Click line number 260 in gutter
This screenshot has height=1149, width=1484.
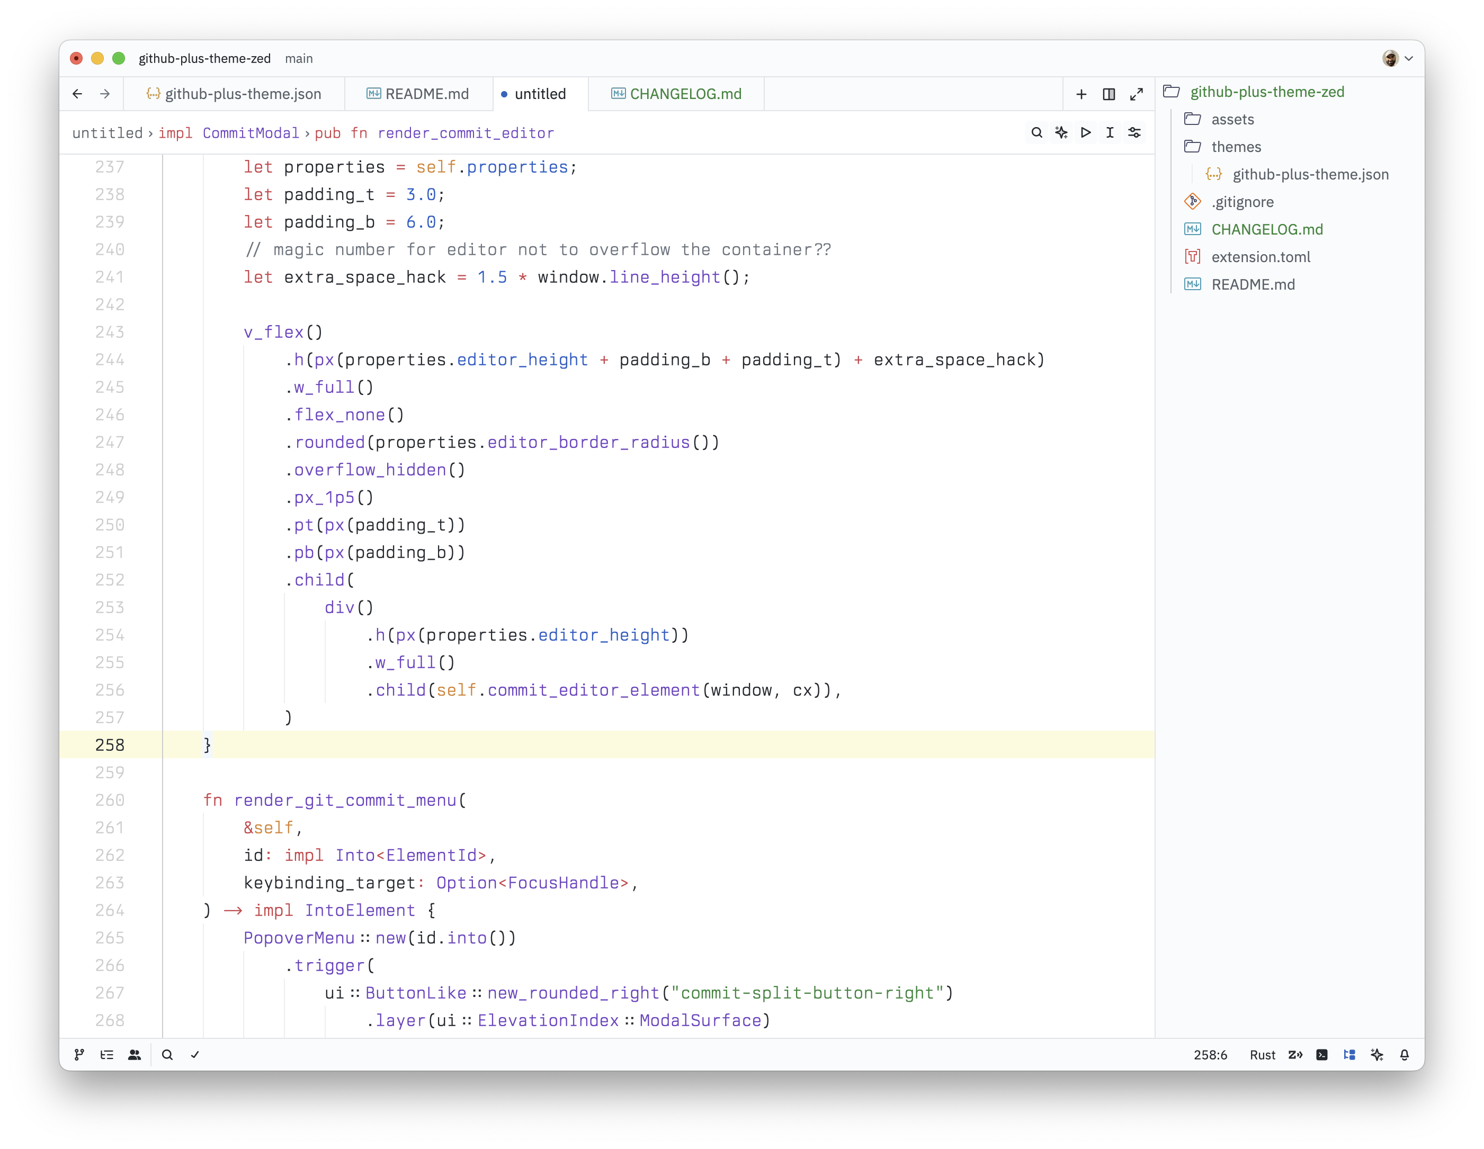tap(110, 800)
